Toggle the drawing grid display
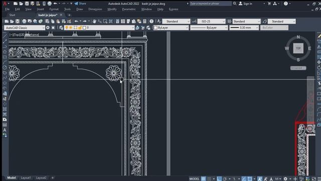The image size is (321, 181). 203,179
